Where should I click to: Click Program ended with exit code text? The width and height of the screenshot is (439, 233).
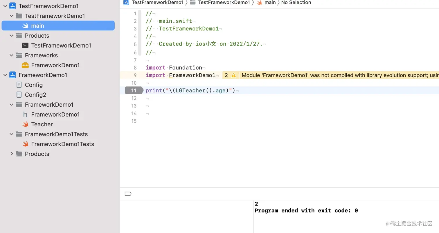(306, 211)
